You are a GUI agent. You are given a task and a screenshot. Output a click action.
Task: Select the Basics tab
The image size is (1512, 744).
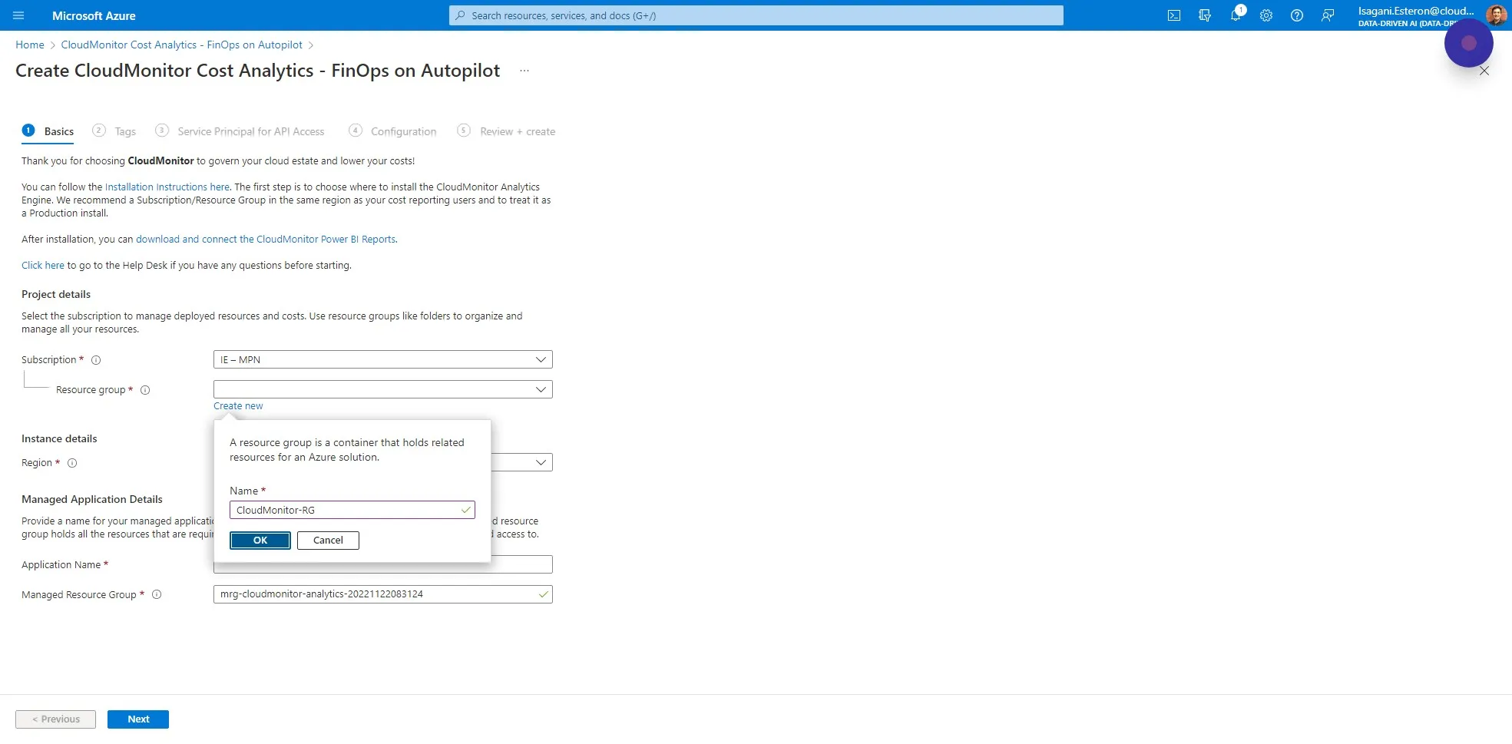(48, 131)
